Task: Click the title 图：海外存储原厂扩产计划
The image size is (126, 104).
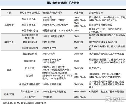Action: pos(63,3)
